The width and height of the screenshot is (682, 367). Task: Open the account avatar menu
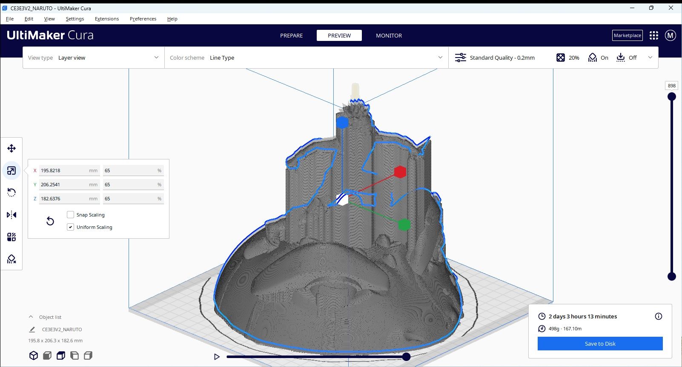[671, 35]
